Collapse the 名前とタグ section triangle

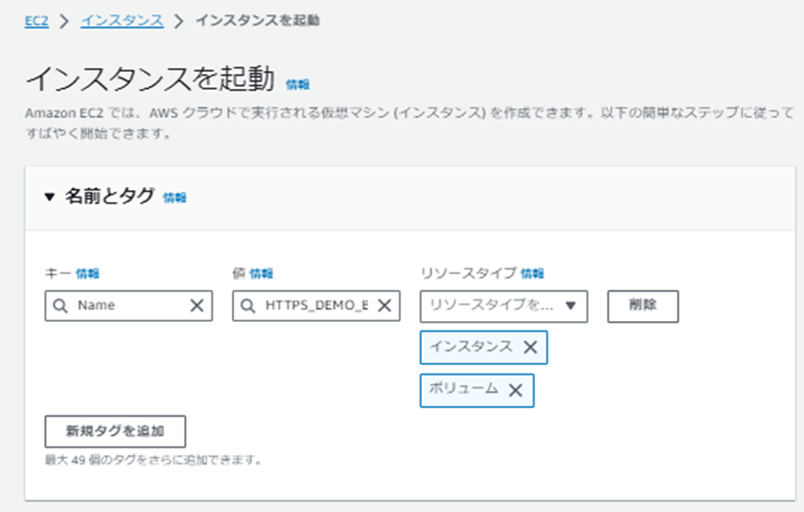(50, 197)
